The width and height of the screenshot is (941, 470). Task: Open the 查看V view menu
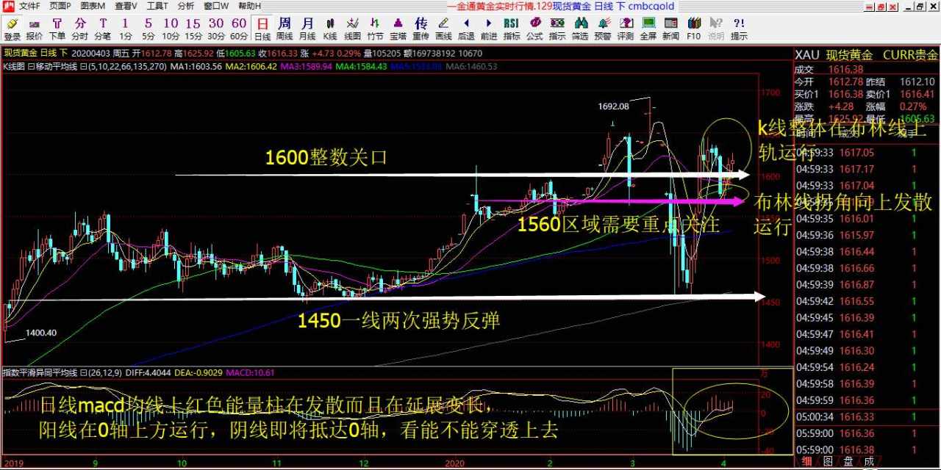click(126, 7)
